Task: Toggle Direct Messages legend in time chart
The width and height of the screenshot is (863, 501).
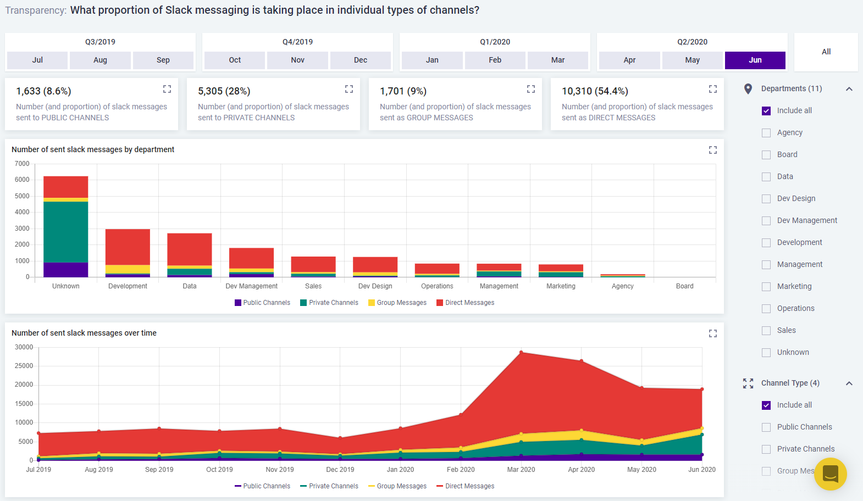Action: (466, 486)
